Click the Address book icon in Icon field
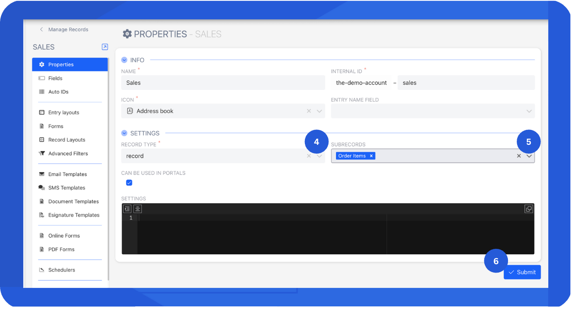 (130, 111)
